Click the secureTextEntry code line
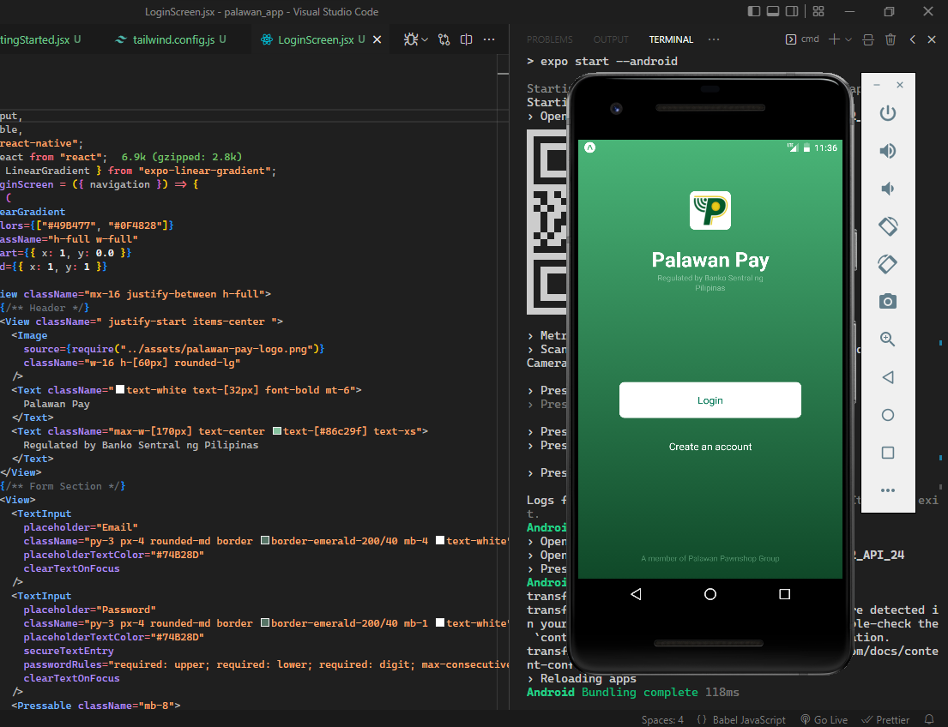Image resolution: width=948 pixels, height=727 pixels. (69, 651)
